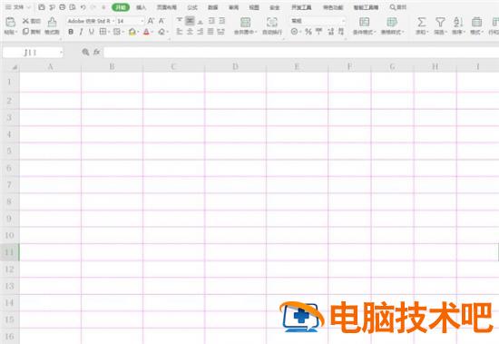Image resolution: width=499 pixels, height=344 pixels.
Task: Click the Format (格式) button
Action: pyautogui.click(x=476, y=25)
